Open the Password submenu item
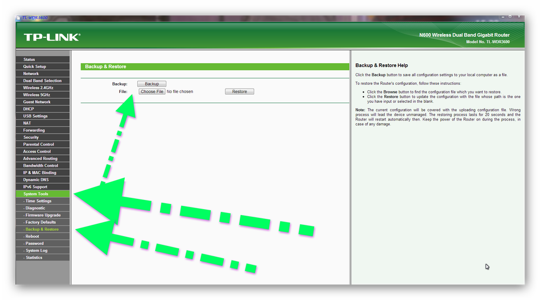Viewport: 540px width, 300px height. pos(34,243)
